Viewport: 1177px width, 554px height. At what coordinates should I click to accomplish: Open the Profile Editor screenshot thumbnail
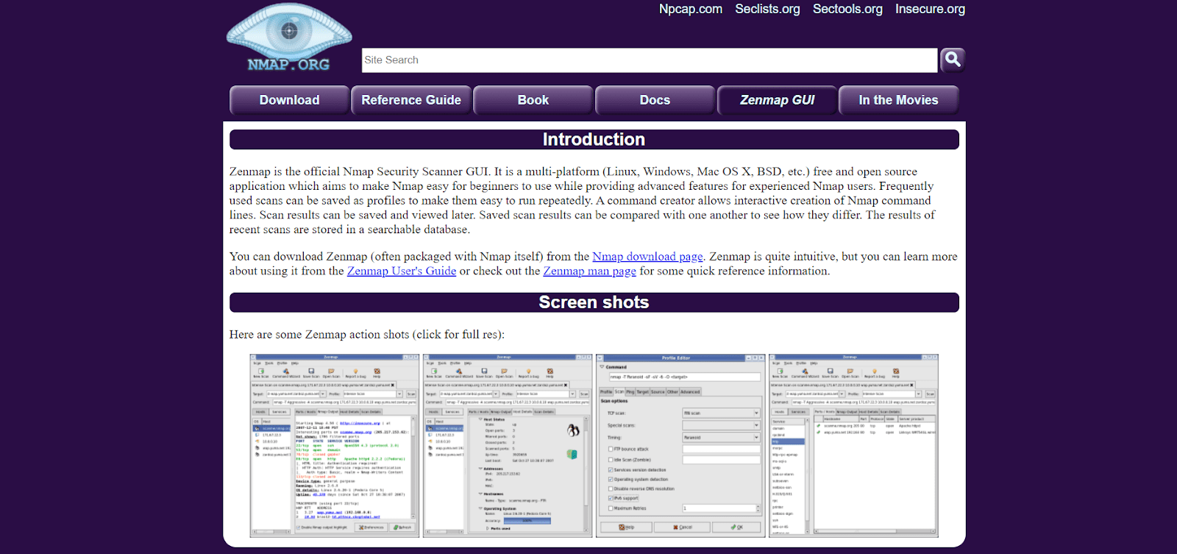pyautogui.click(x=680, y=446)
